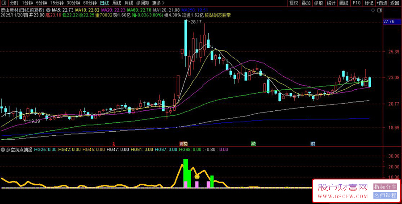
Task: Click the yellow smiley signal in indicator
Action: click(197, 177)
